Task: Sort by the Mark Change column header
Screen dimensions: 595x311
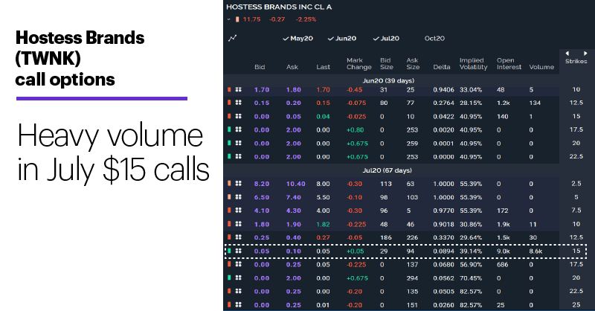Action: pyautogui.click(x=359, y=63)
